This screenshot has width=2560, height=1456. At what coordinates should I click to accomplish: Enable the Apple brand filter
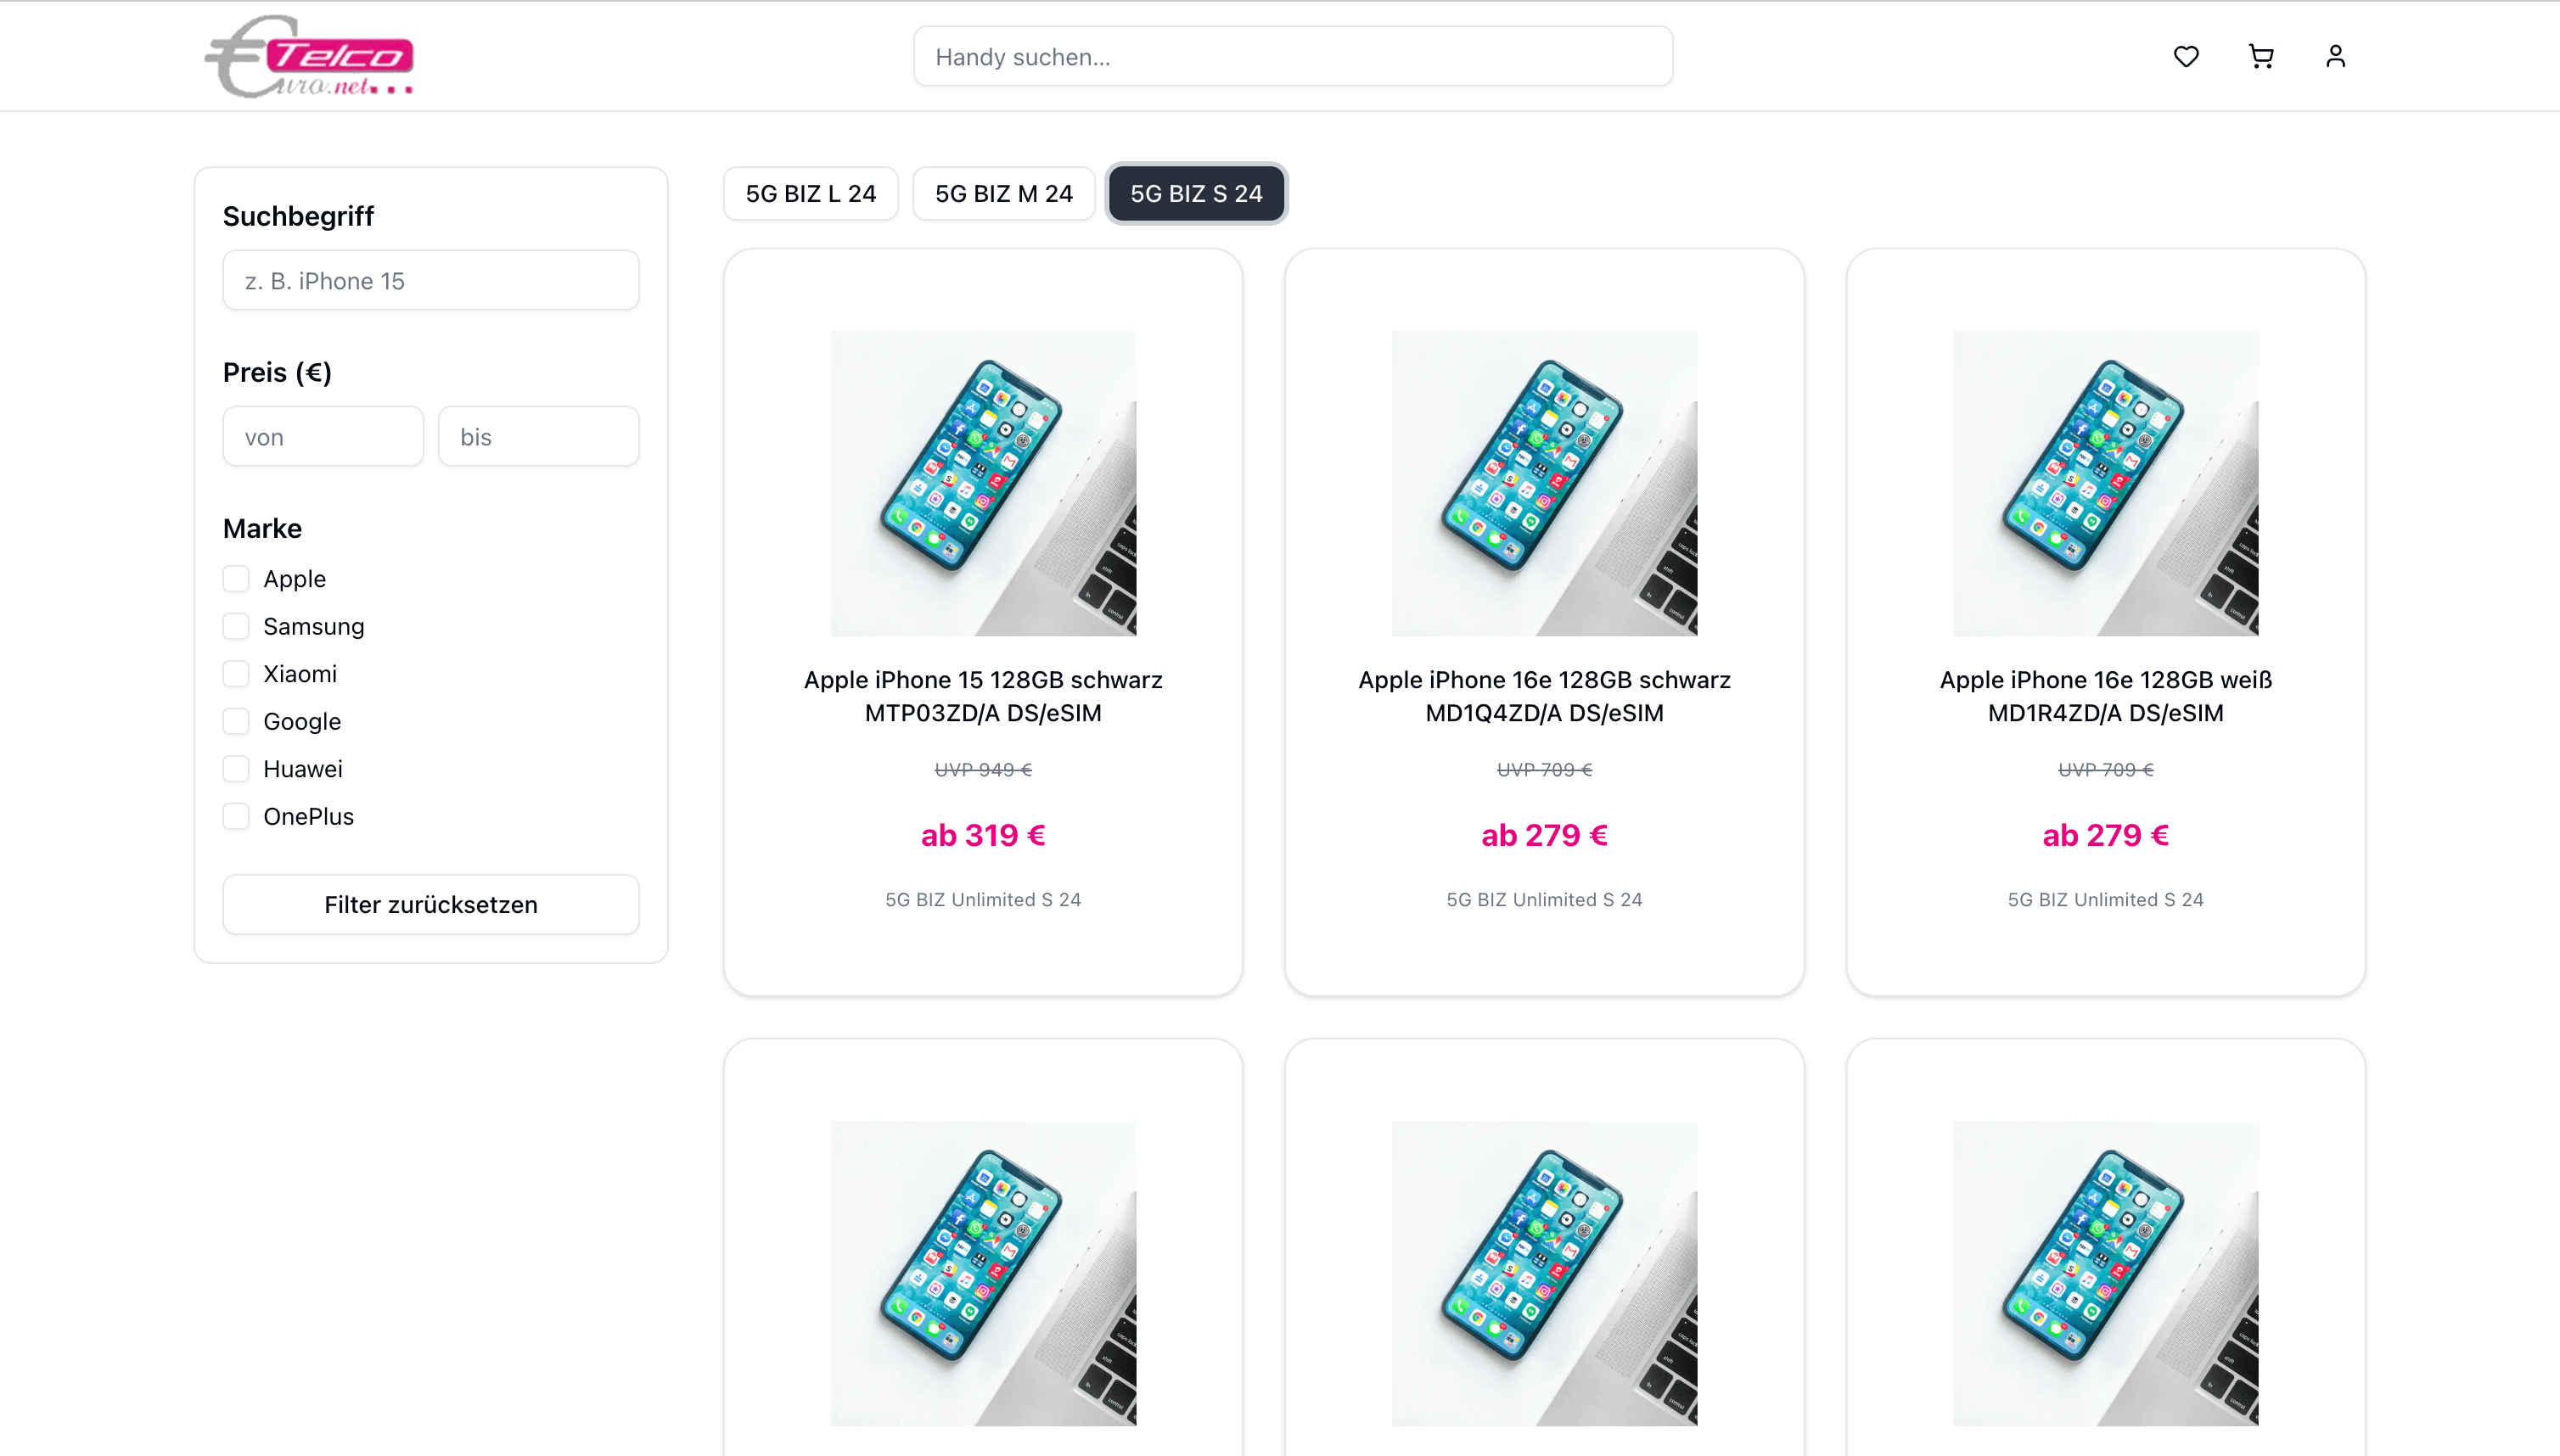tap(236, 578)
